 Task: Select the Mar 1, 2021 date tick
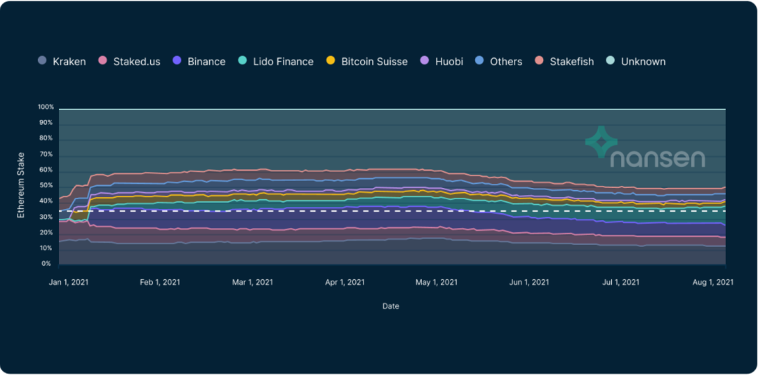[252, 282]
